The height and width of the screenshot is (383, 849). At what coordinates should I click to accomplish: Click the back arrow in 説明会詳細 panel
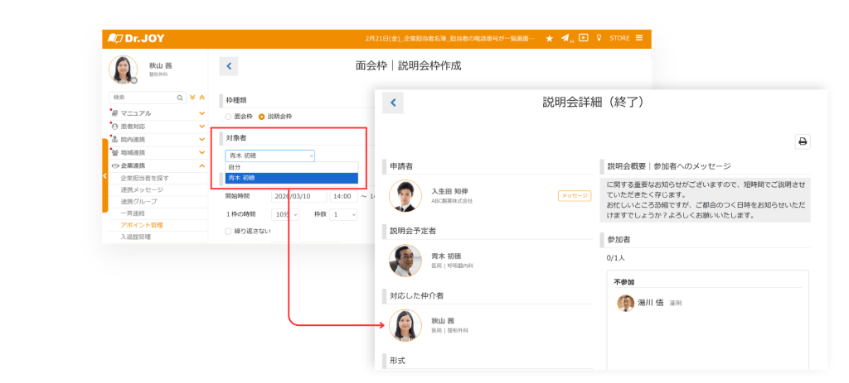click(393, 103)
